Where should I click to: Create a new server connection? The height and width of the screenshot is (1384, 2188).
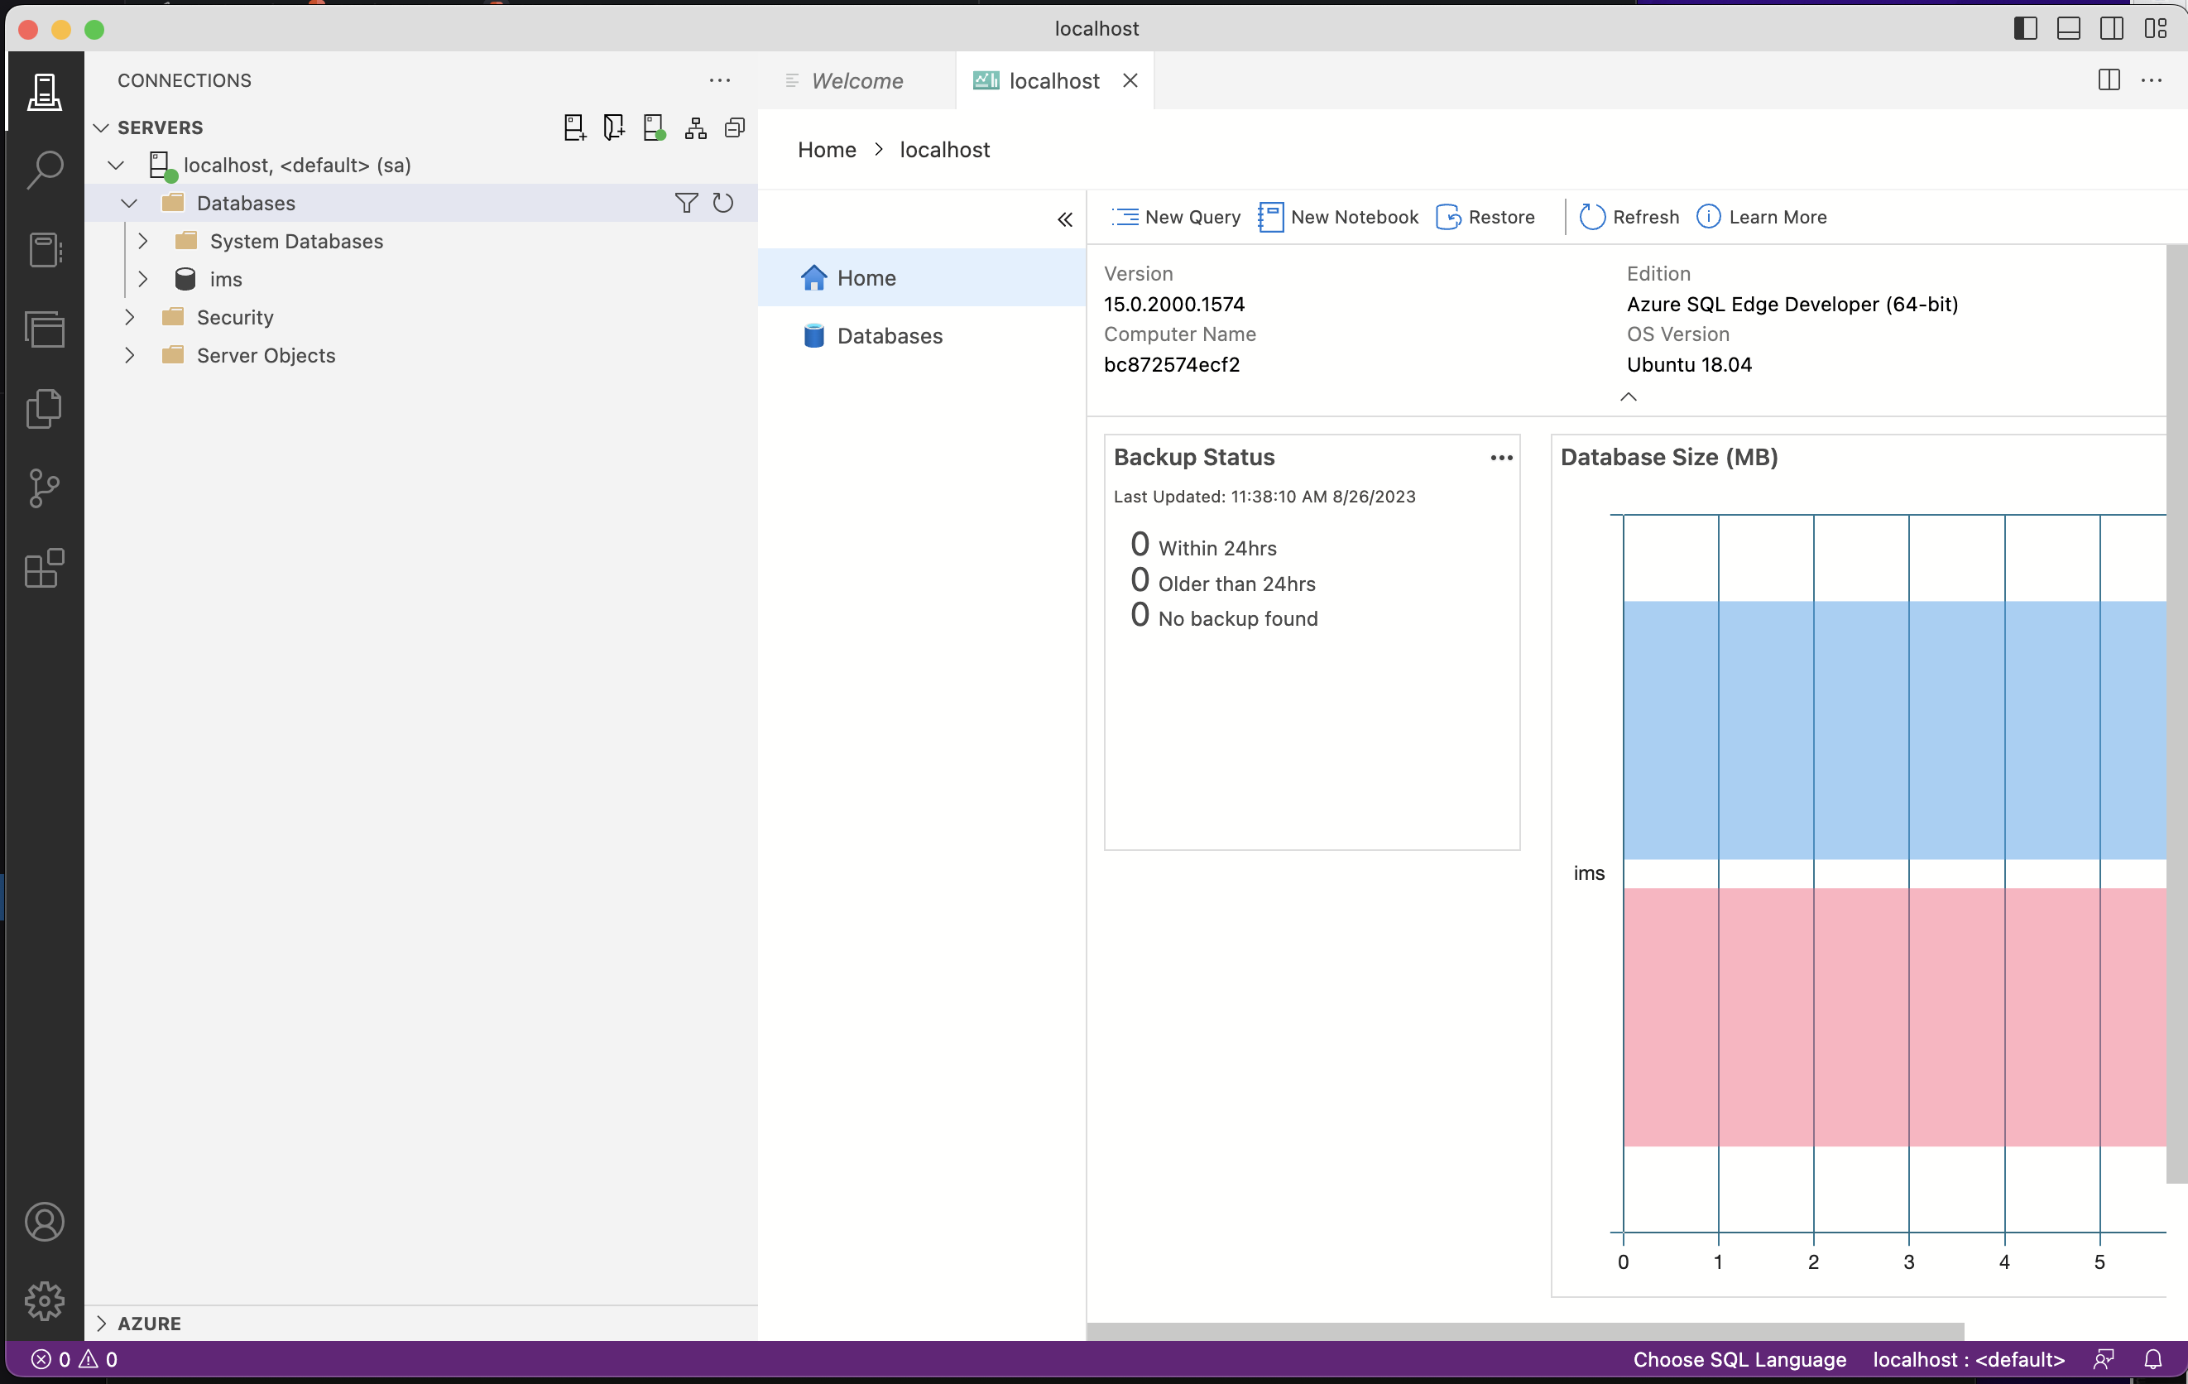(574, 127)
